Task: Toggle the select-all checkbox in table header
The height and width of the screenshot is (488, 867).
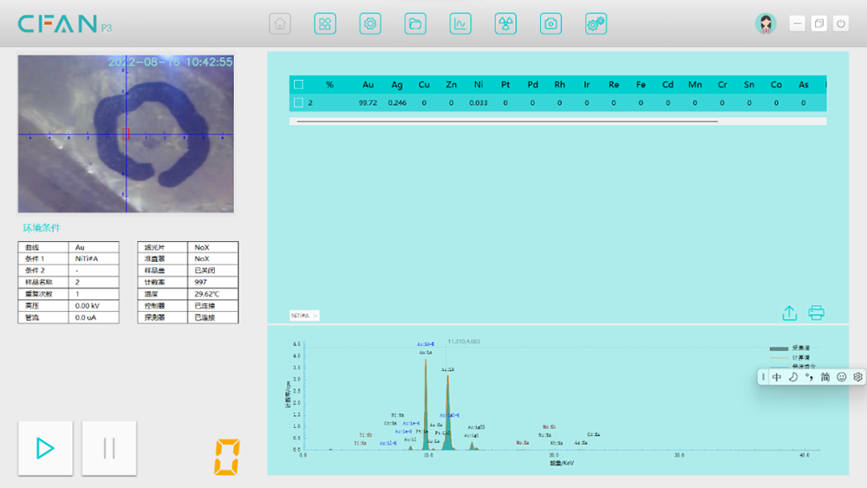Action: click(298, 85)
